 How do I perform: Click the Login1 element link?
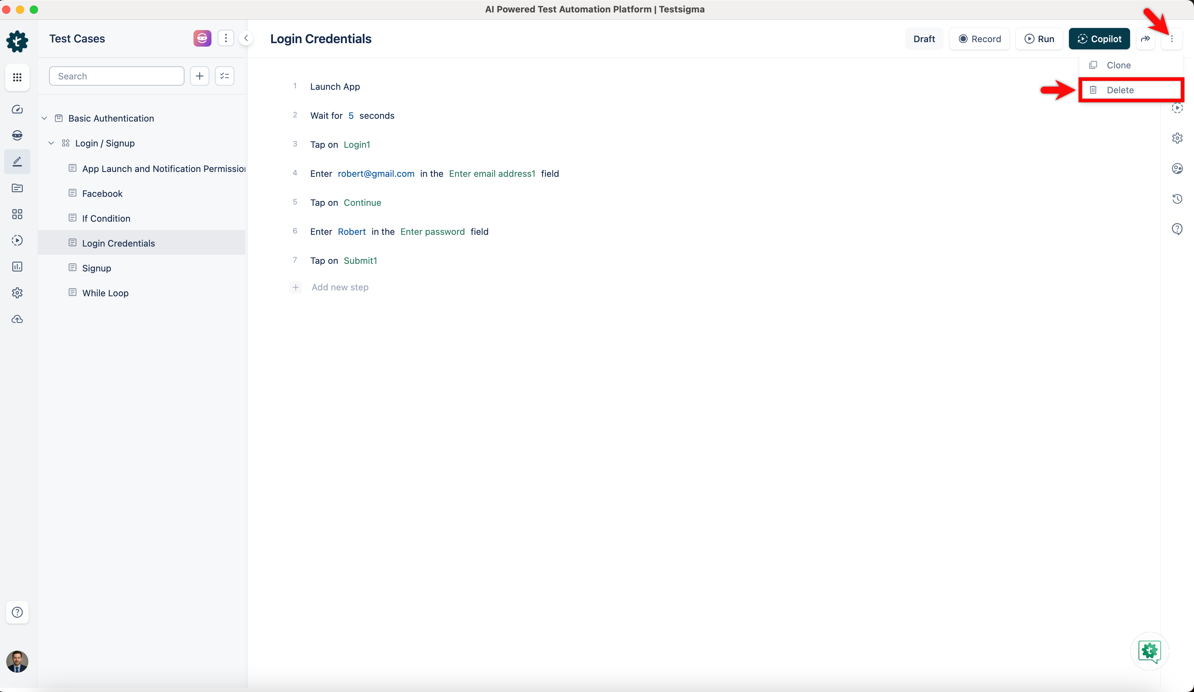(x=357, y=144)
